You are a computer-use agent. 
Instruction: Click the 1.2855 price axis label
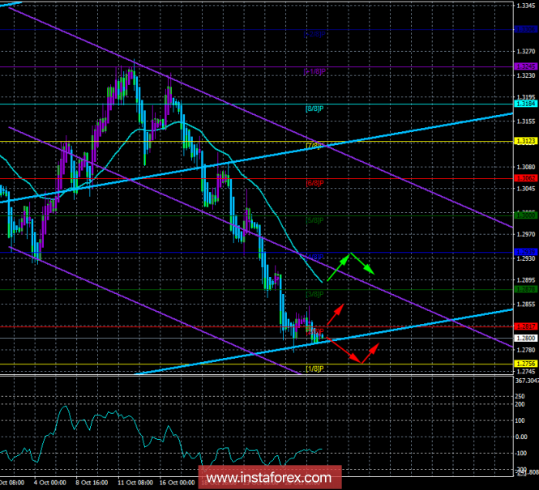pos(526,305)
